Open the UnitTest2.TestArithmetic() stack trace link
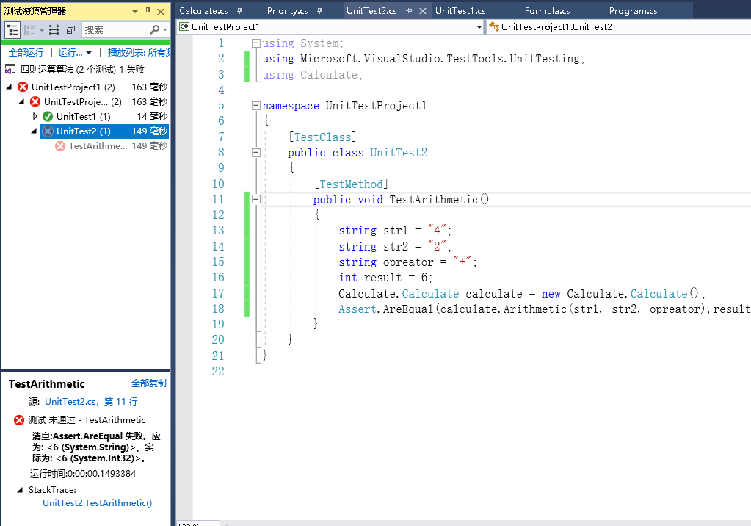 [97, 503]
